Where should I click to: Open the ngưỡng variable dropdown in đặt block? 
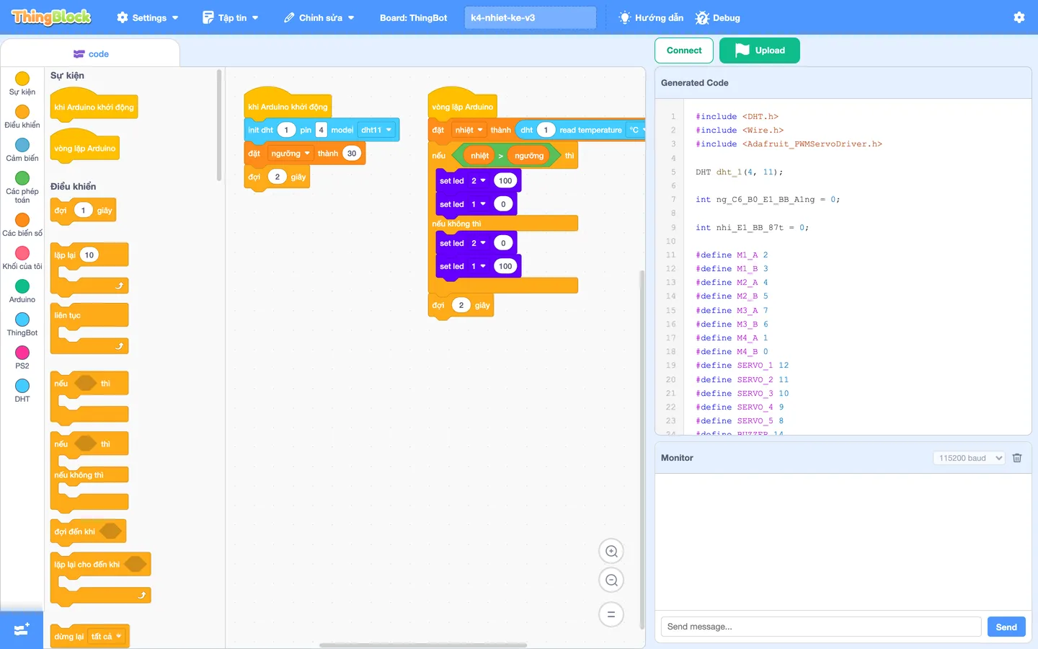pyautogui.click(x=290, y=154)
